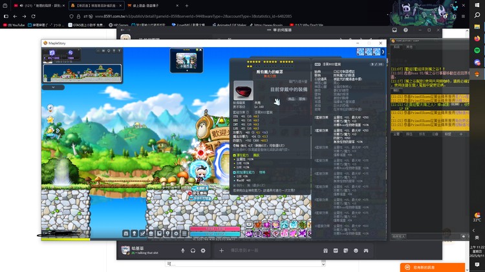Open the GTA5 bookmark

click(x=86, y=25)
